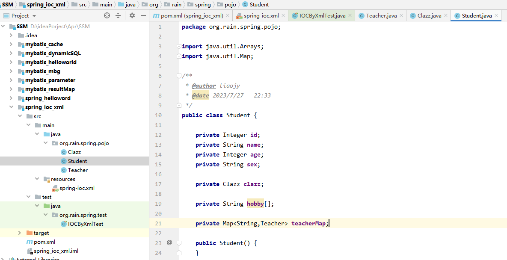The width and height of the screenshot is (507, 260).
Task: Expand the spring_helloword module
Action: [x=11, y=98]
